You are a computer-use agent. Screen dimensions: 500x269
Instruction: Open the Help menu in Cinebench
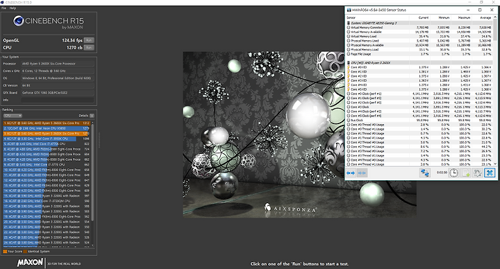(12, 8)
